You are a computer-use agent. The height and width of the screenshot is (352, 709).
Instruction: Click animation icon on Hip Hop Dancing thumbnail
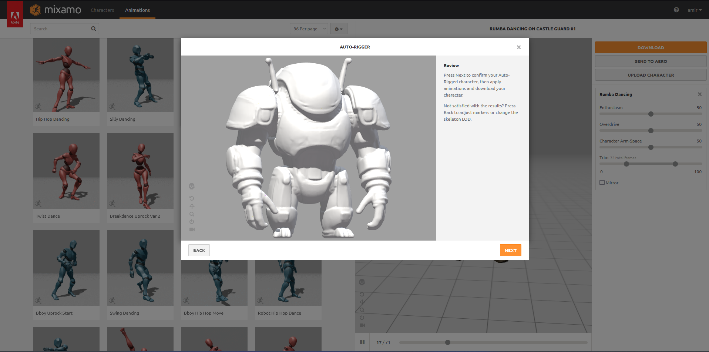(x=38, y=107)
